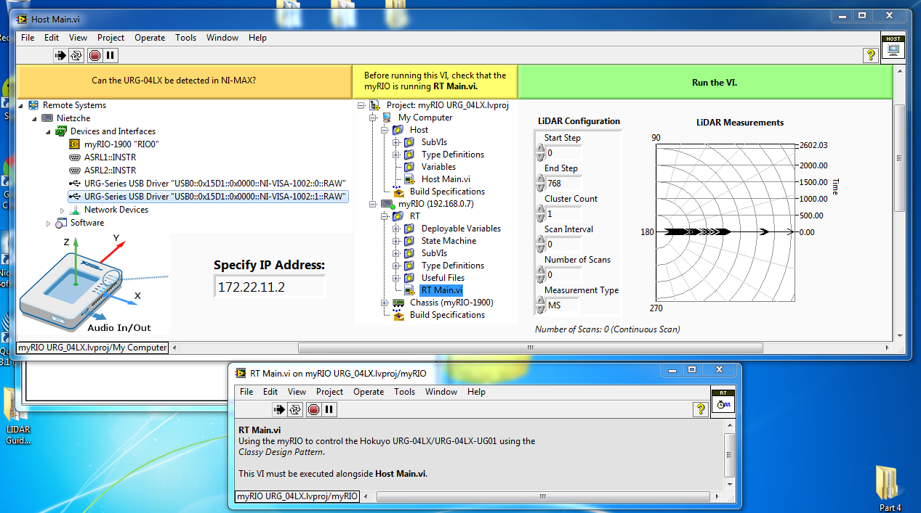Open Project menu in Host Main.vi
The width and height of the screenshot is (921, 513).
point(111,38)
